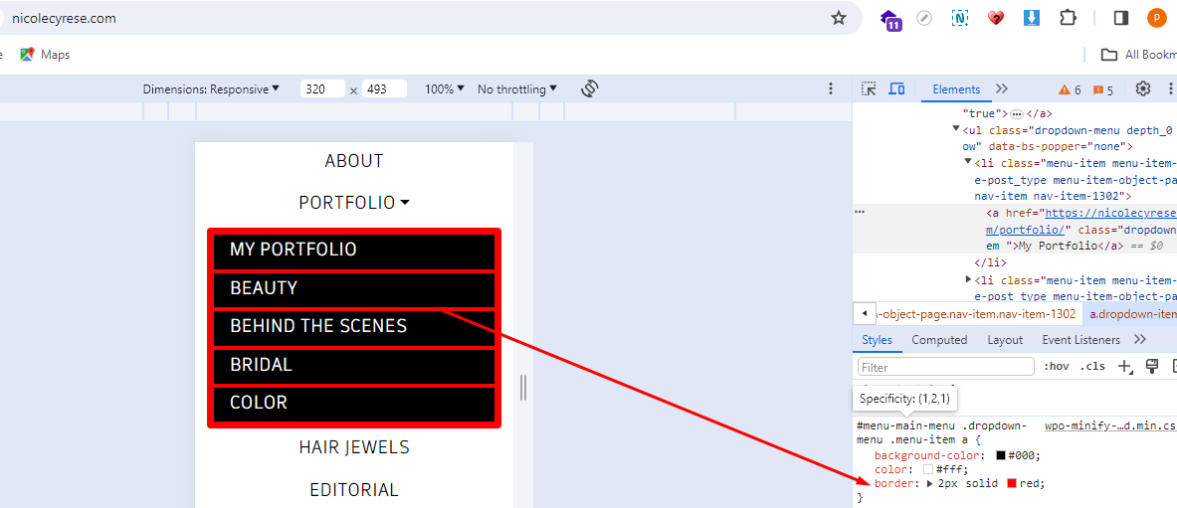Screen dimensions: 1177x508
Task: Open the All Bookmarks folder
Action: (1138, 54)
